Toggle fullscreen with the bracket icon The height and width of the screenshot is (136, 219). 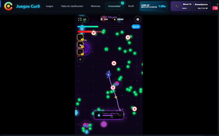(80, 19)
